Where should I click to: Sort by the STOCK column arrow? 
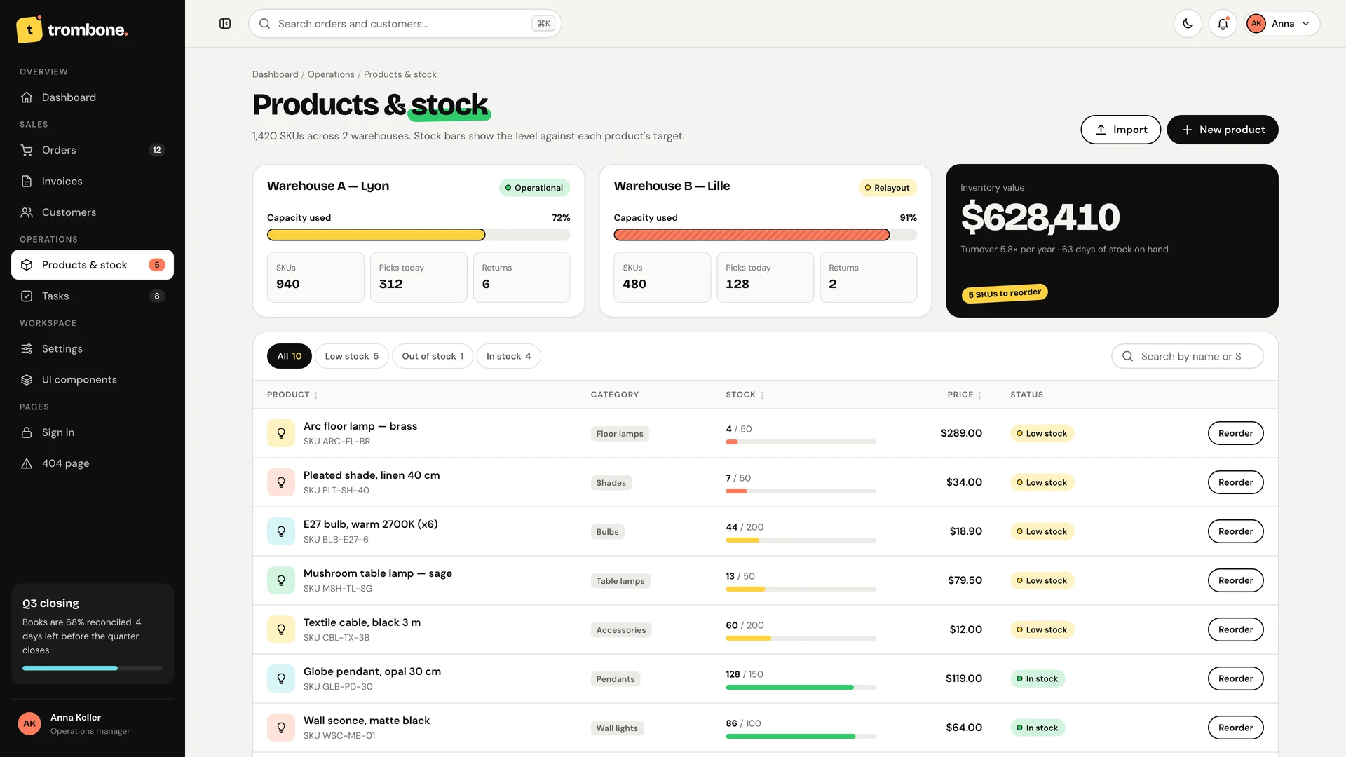coord(762,395)
